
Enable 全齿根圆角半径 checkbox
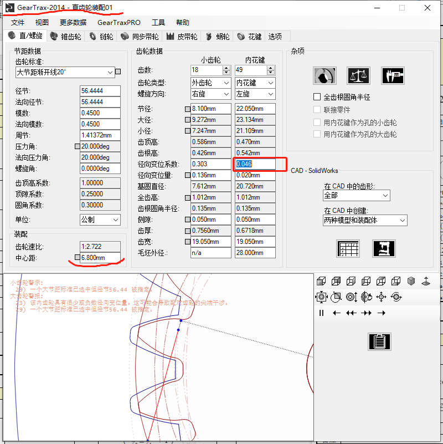[317, 97]
